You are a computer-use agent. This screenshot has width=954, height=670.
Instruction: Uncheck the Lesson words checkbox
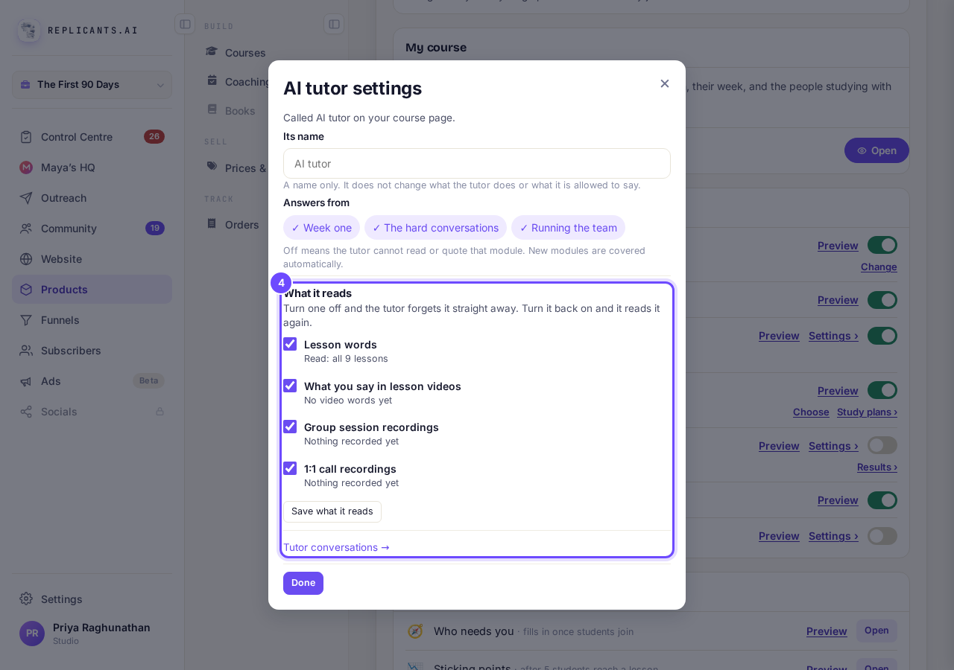(290, 344)
